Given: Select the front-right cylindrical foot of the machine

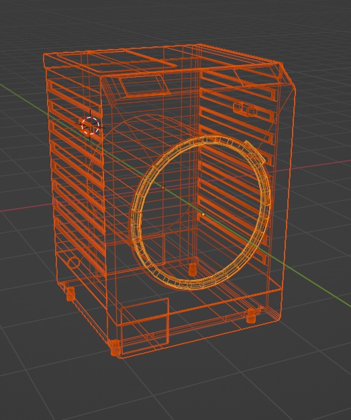Looking at the screenshot, I should click(x=251, y=315).
